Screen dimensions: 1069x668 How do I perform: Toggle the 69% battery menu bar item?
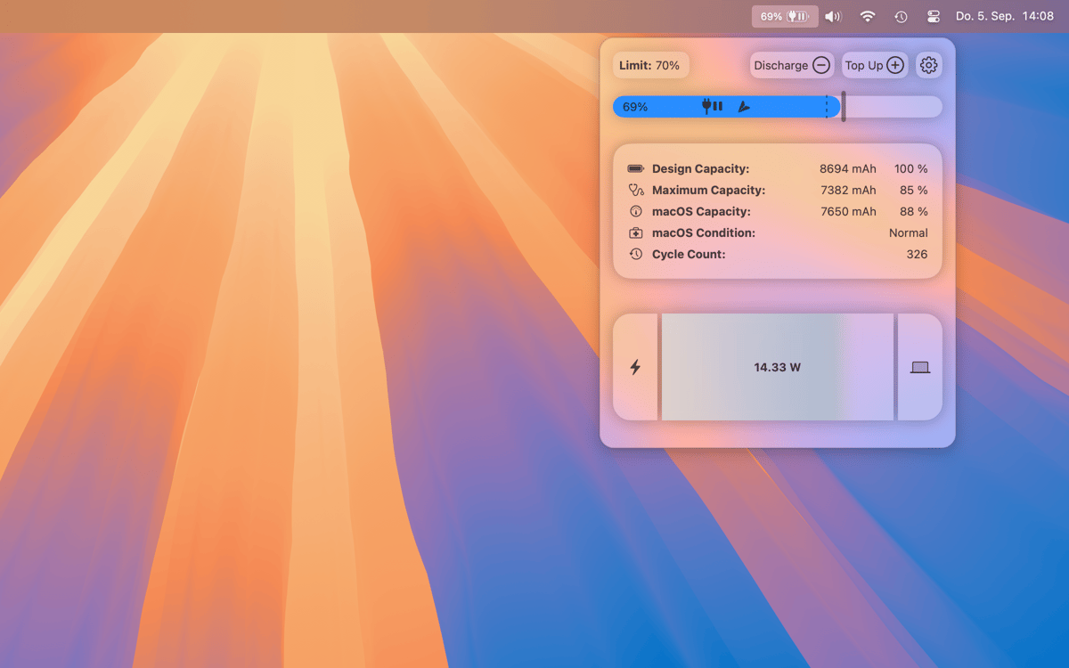point(785,16)
